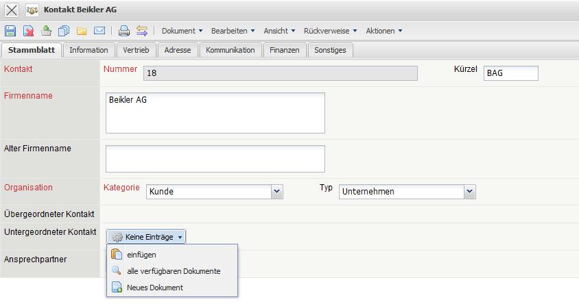Viewport: 579px width, 304px height.
Task: Open the Dokument menu
Action: click(x=182, y=31)
